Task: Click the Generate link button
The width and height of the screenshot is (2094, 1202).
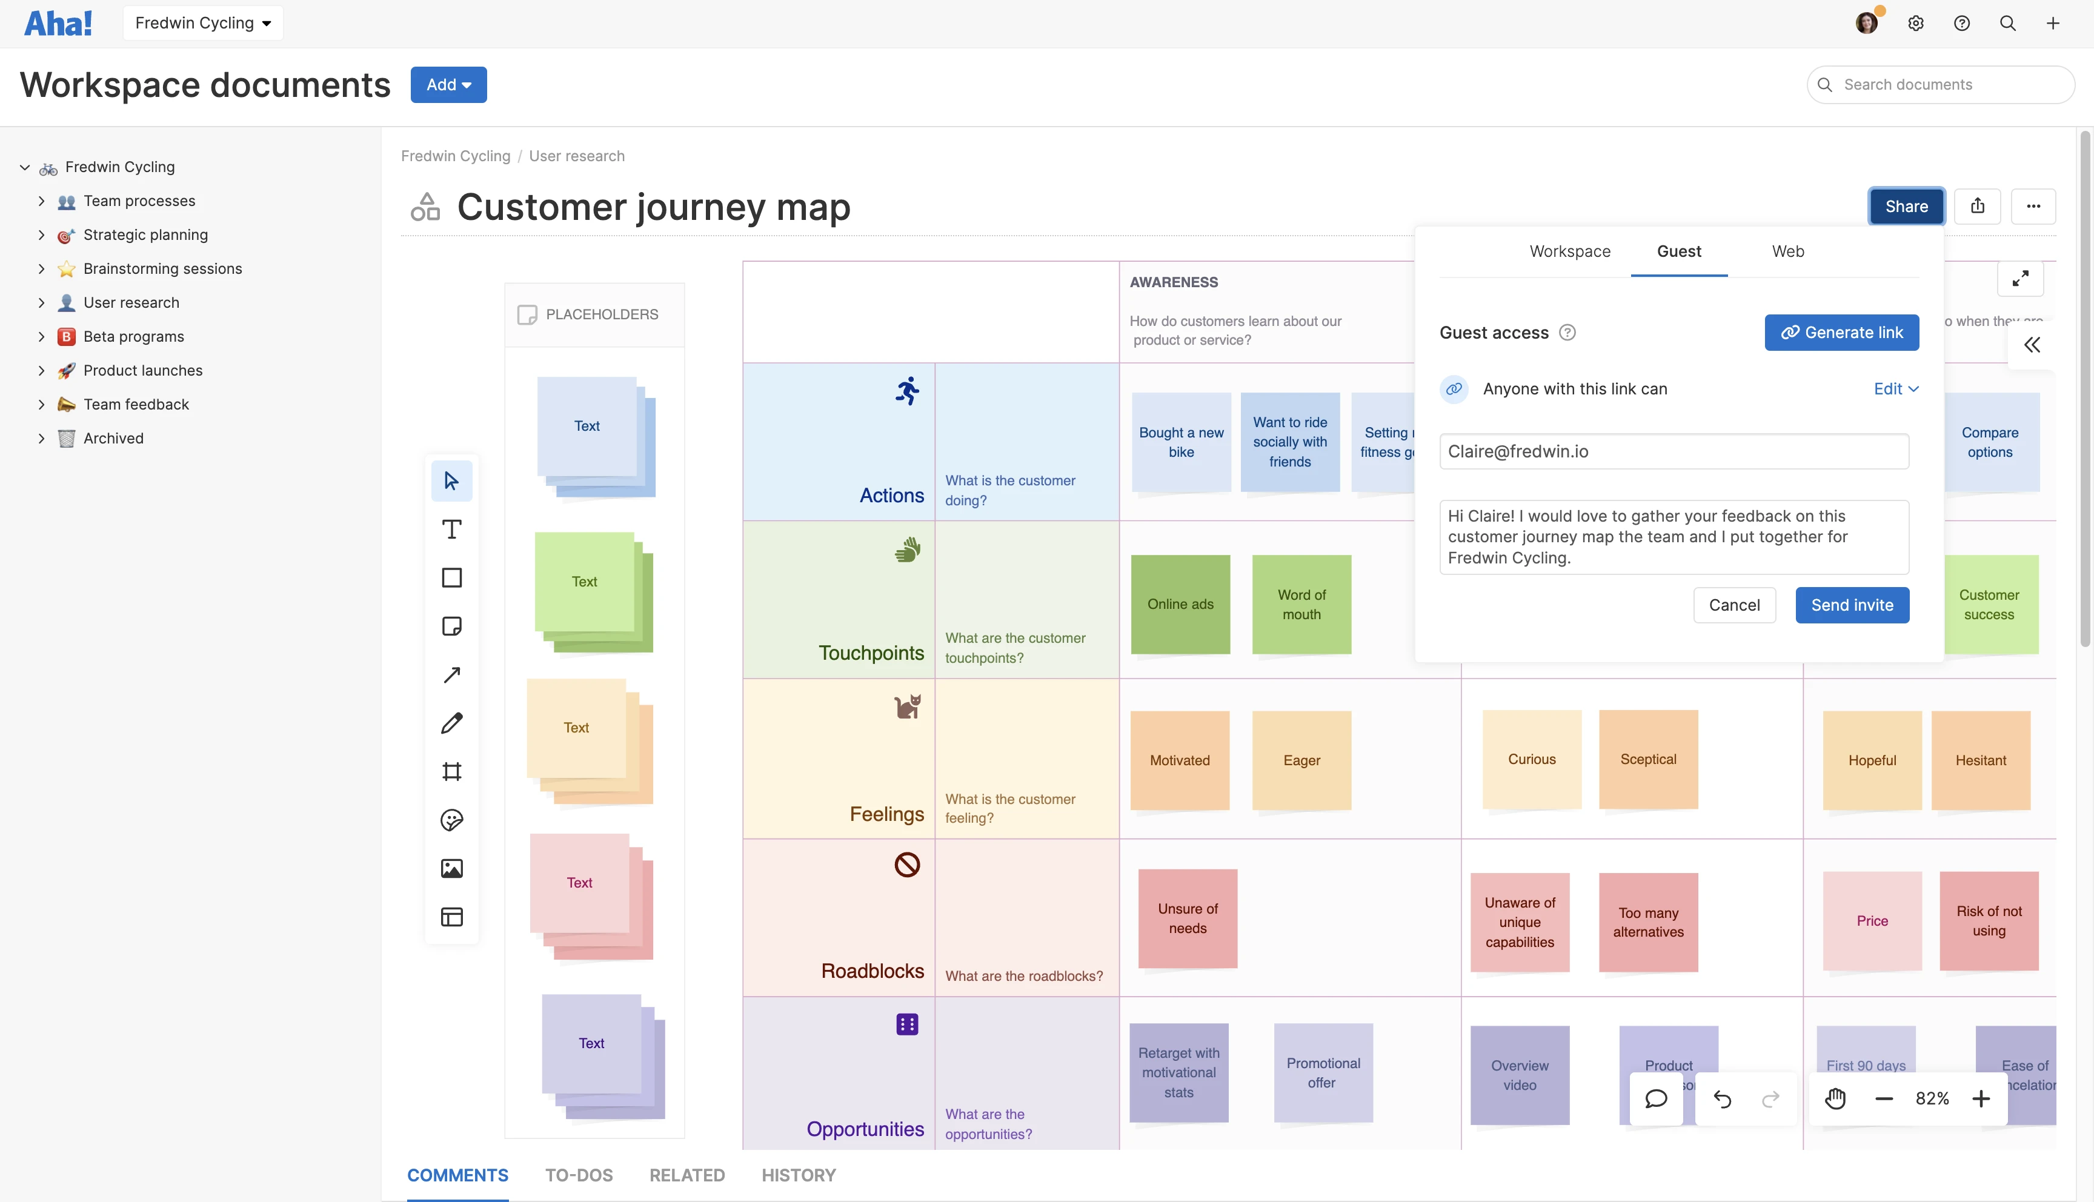Action: tap(1841, 333)
